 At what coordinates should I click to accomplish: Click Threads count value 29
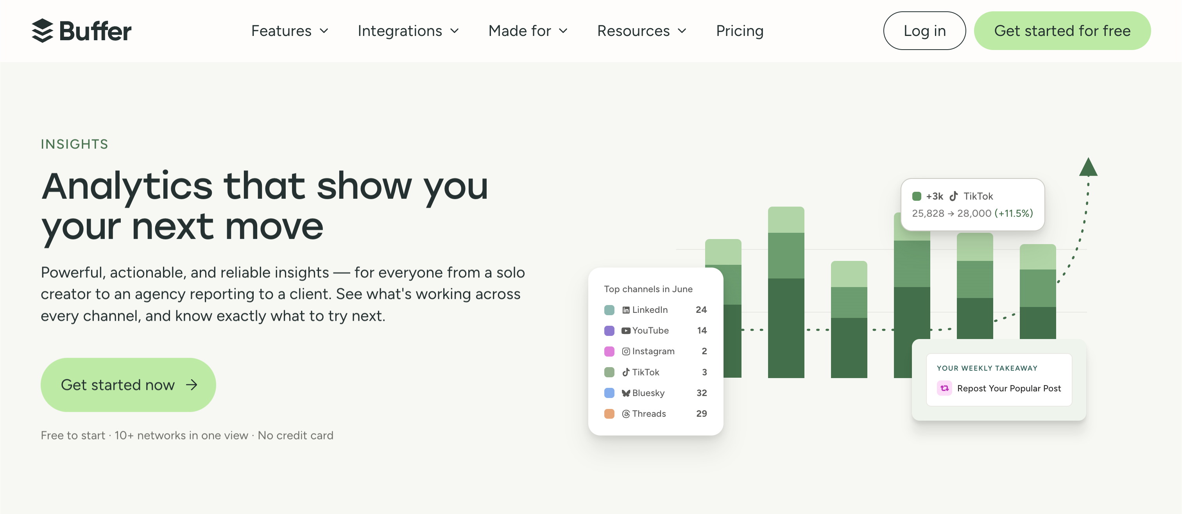coord(702,414)
